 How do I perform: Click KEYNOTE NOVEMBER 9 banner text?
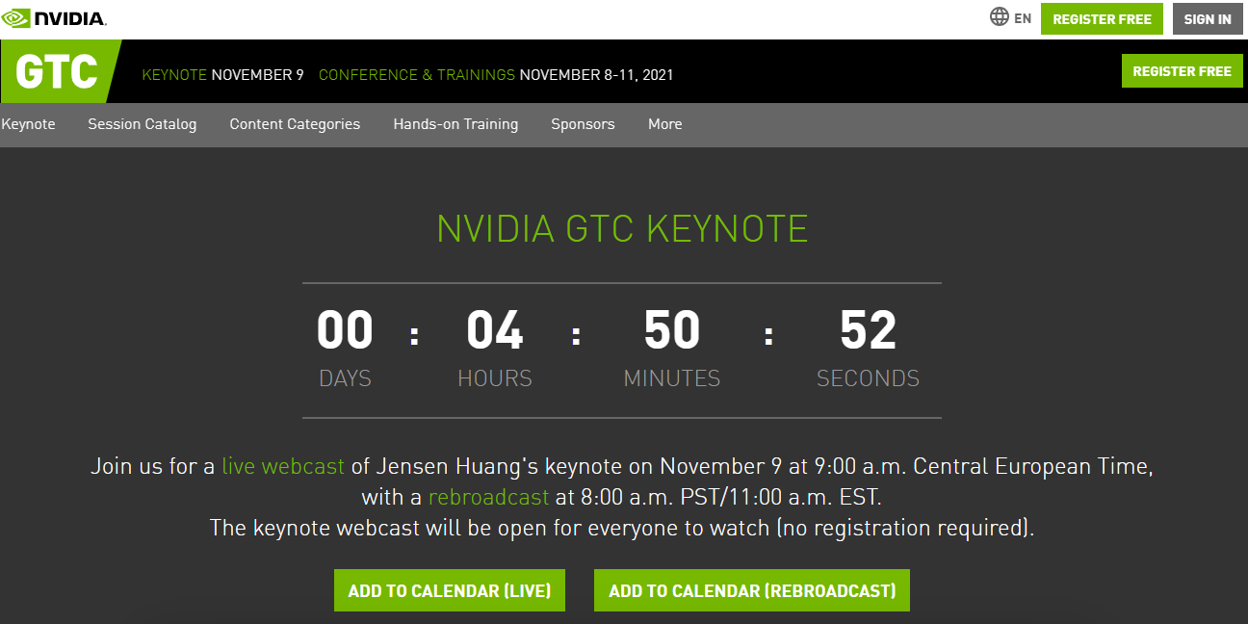click(222, 75)
